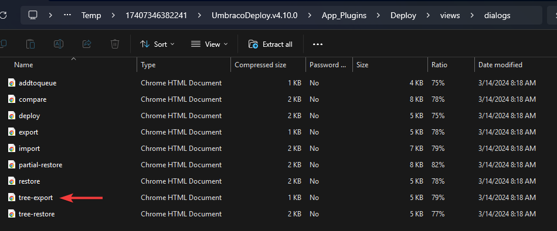
Task: Select the compare file
Action: tap(32, 99)
